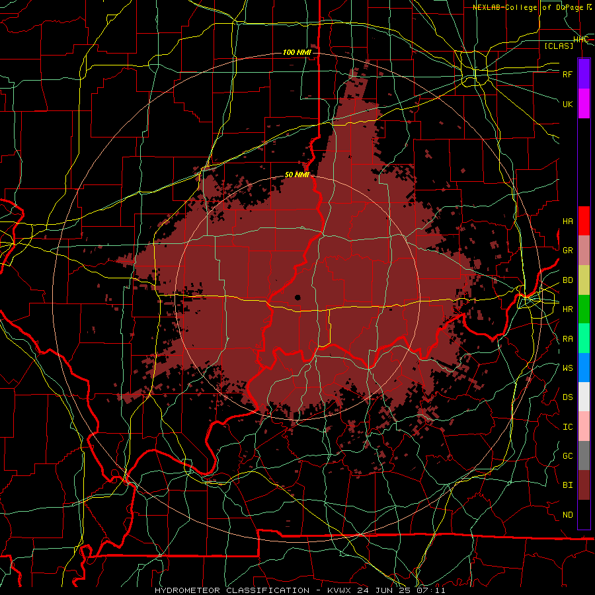Click the HYDROMETEOR CLASSIFICATION title text
Screen dimensions: 595x595
pyautogui.click(x=232, y=590)
